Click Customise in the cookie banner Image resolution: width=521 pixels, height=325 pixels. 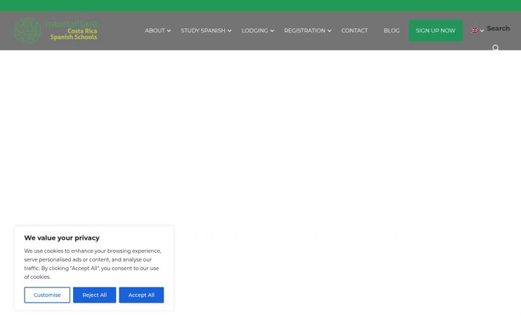(x=47, y=295)
